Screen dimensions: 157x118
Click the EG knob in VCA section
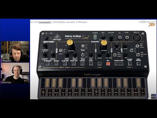116,45
